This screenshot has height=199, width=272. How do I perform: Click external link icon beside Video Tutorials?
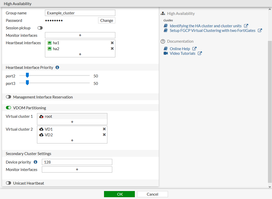coord(200,53)
